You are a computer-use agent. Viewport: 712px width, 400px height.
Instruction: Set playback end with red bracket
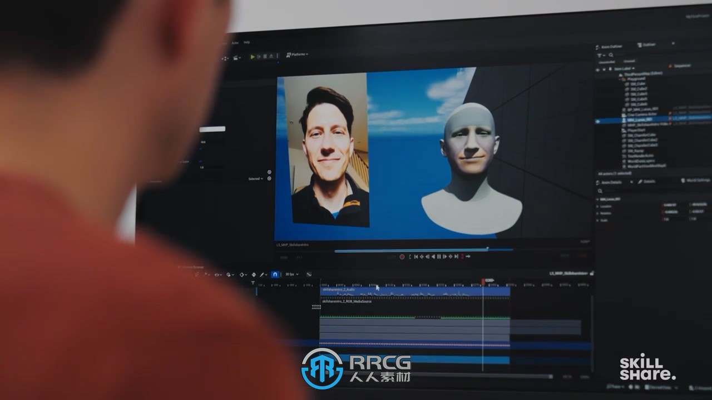point(462,257)
